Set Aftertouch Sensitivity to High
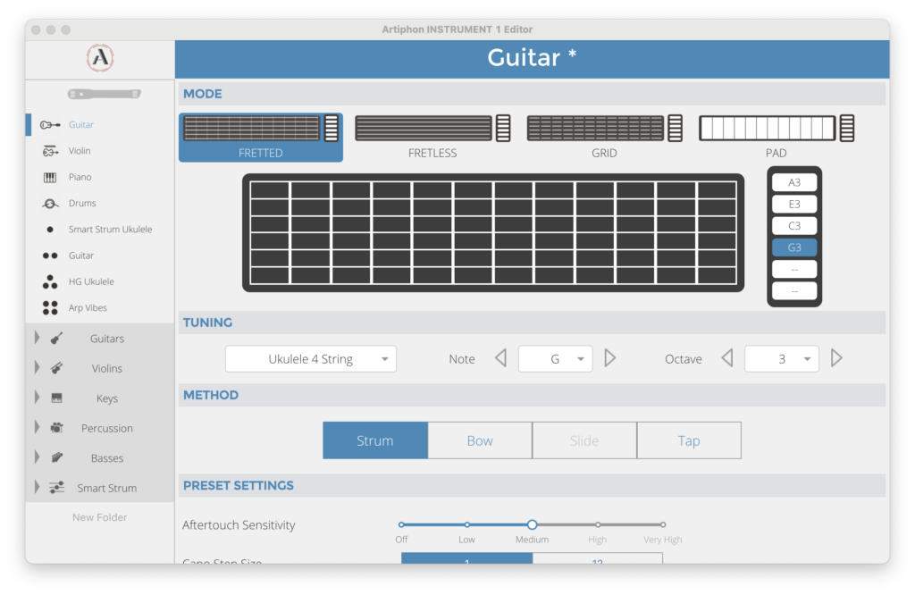Viewport: 915px width, 595px height. 598,525
